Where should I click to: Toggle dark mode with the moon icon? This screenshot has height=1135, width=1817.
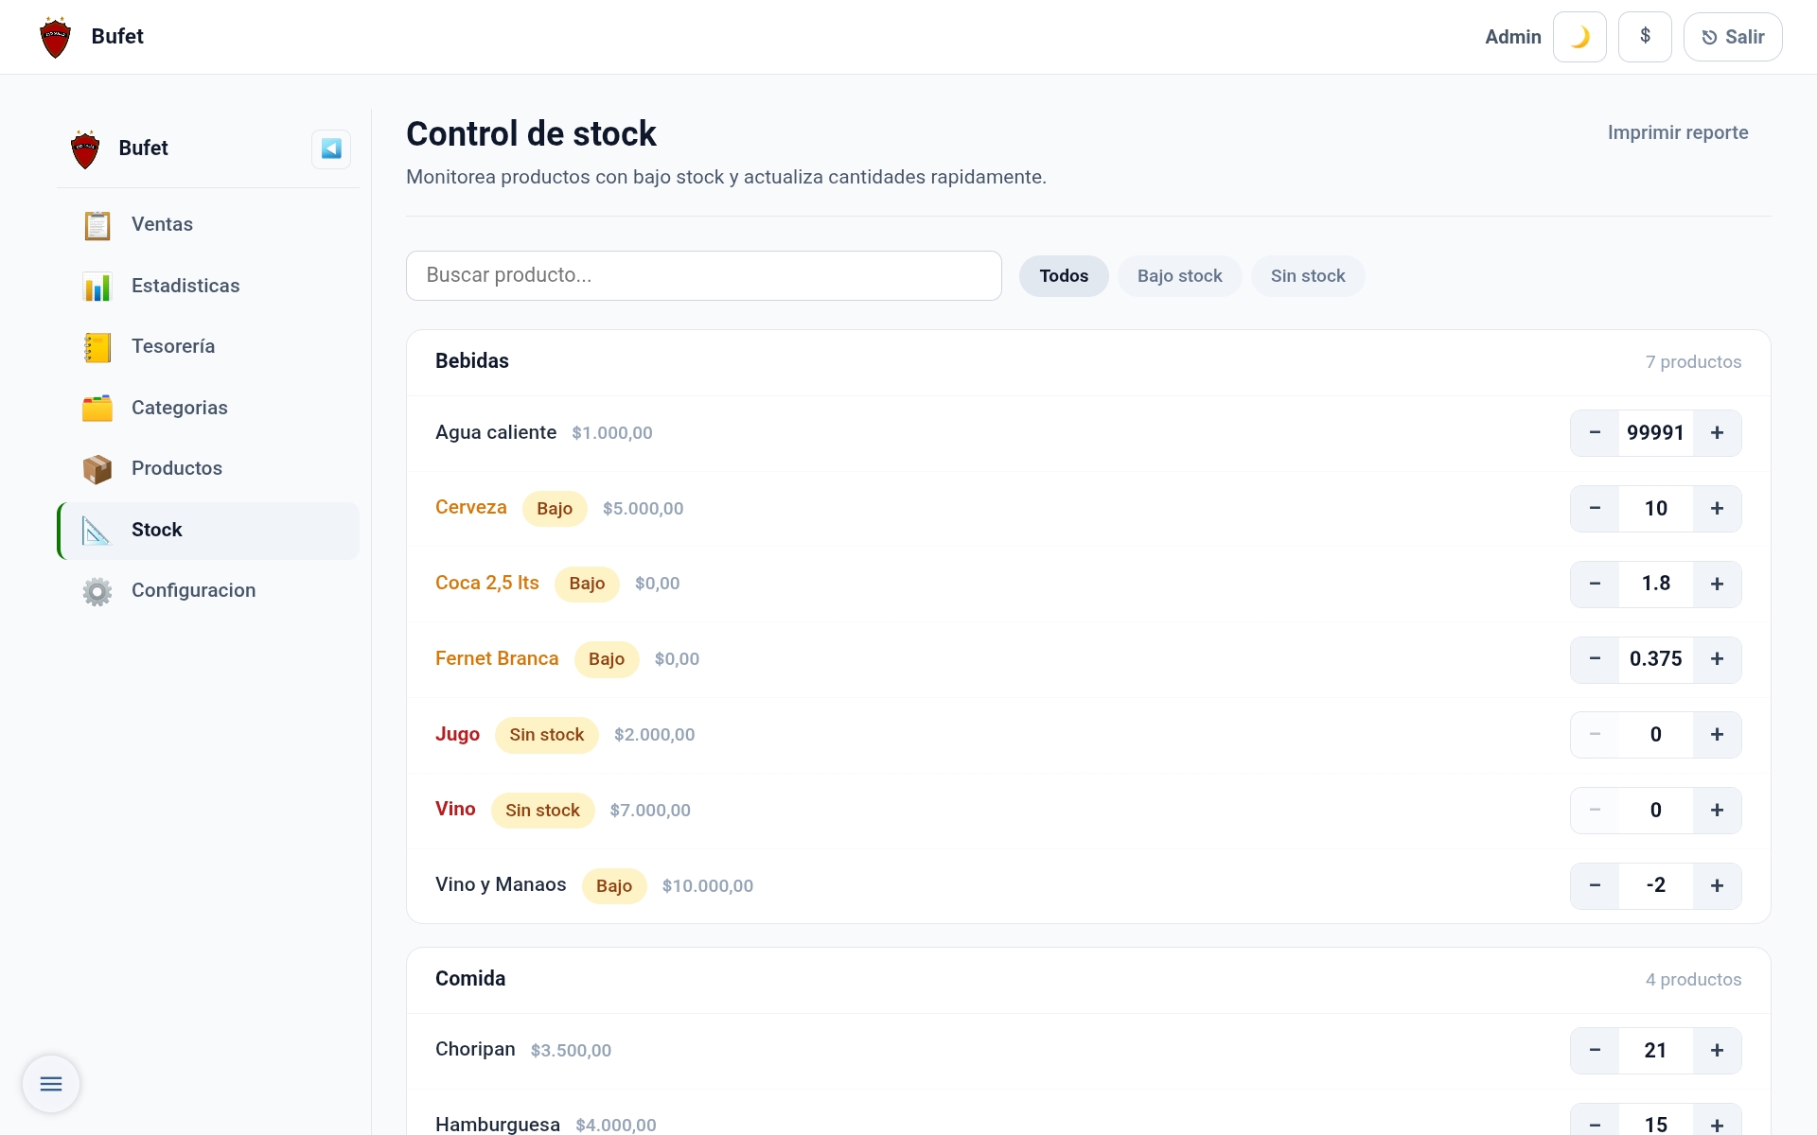pyautogui.click(x=1579, y=37)
